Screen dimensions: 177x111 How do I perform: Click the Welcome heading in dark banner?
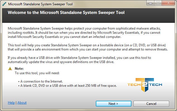tap(66, 13)
